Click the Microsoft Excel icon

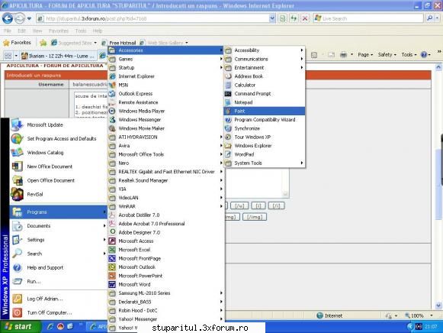112,250
